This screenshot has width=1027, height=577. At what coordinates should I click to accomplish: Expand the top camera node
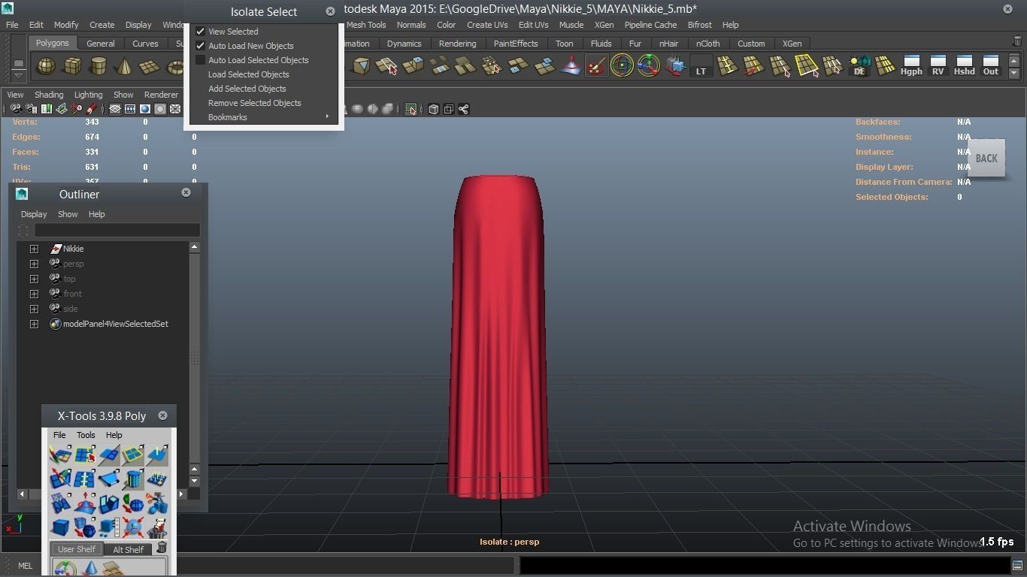coord(34,279)
